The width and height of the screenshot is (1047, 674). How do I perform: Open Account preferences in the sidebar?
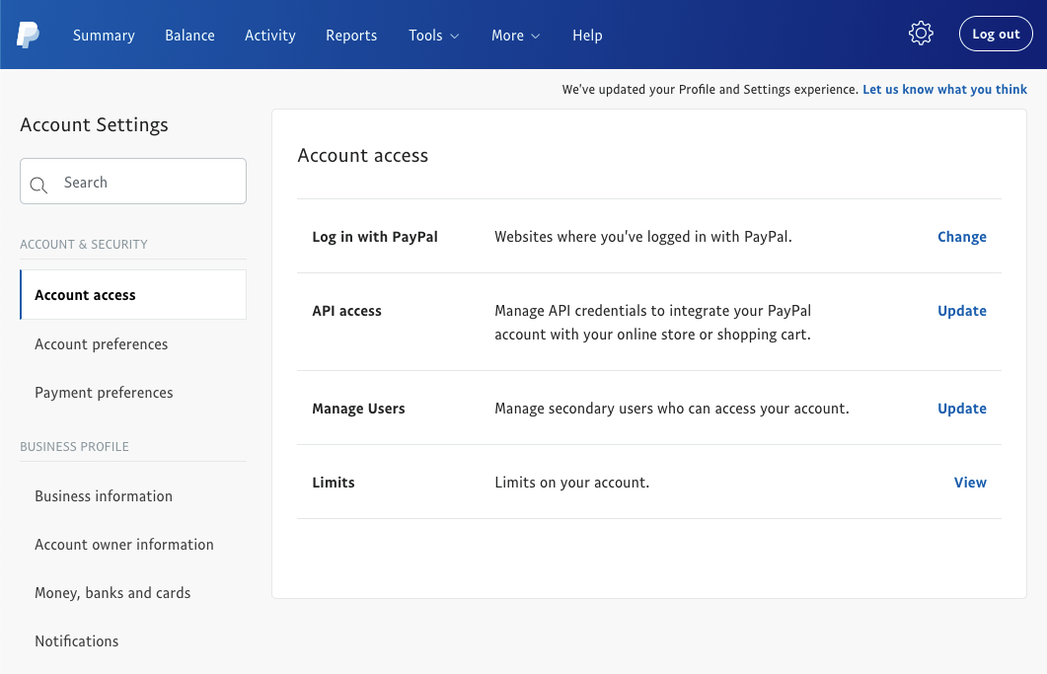(x=101, y=344)
